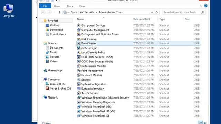This screenshot has width=221, height=124.
Task: Open the Computer Management shortcut icon
Action: tap(79, 30)
